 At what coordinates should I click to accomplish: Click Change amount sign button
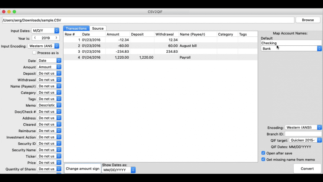point(82,169)
